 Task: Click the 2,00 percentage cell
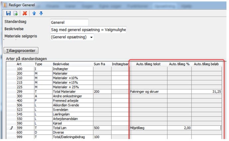pos(179,127)
